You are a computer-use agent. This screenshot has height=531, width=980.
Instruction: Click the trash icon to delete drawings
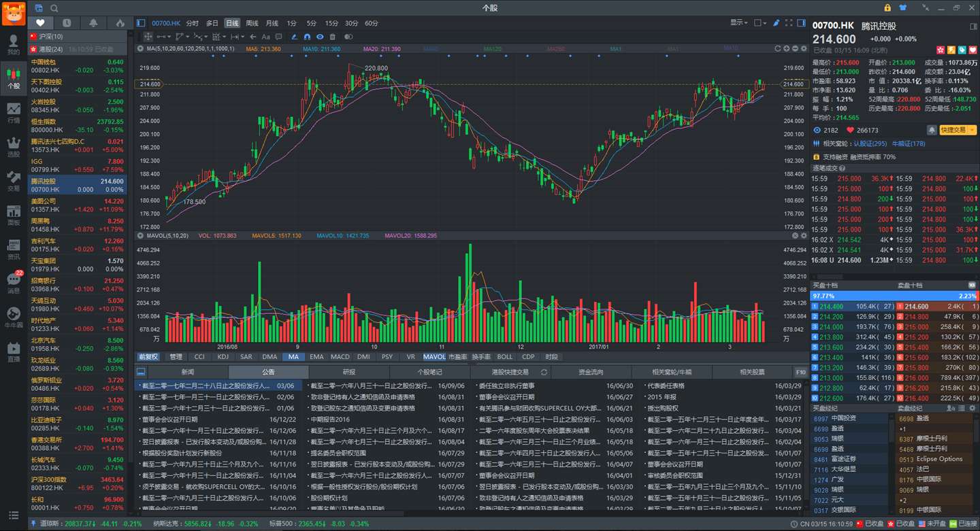(333, 37)
